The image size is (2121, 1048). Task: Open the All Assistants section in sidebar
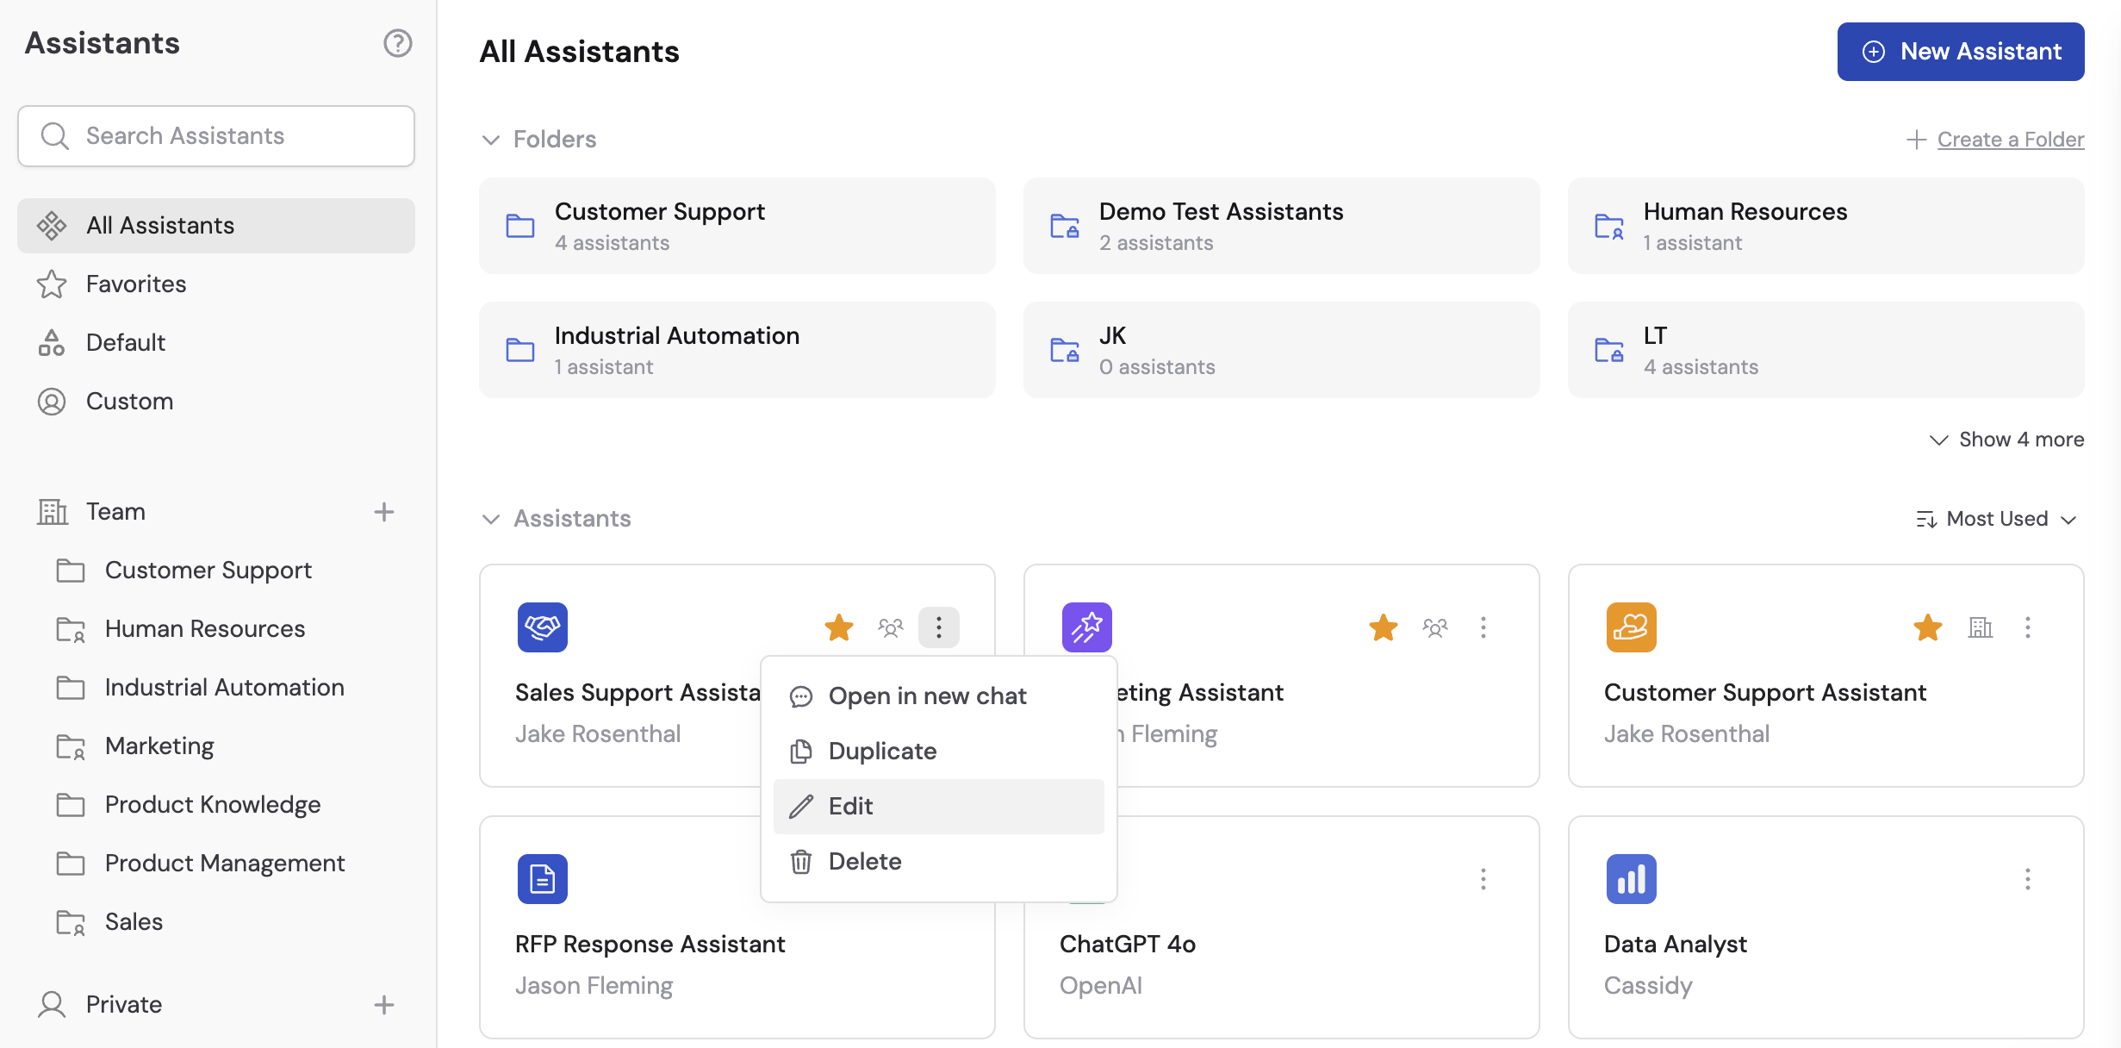coord(160,225)
